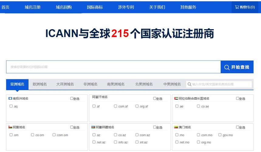Tick the .gov.mo checkbox
Image resolution: width=261 pixels, height=152 pixels.
point(220,135)
